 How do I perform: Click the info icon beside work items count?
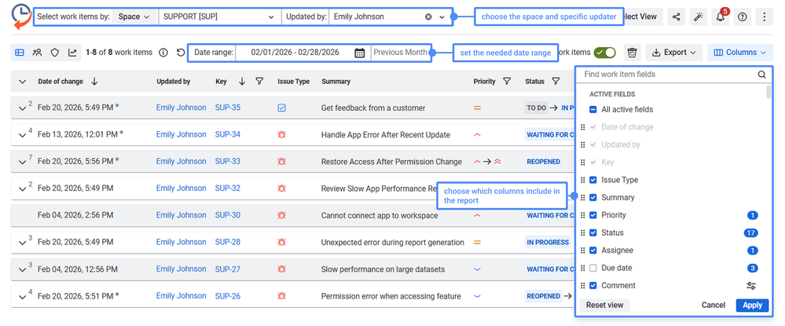click(163, 52)
